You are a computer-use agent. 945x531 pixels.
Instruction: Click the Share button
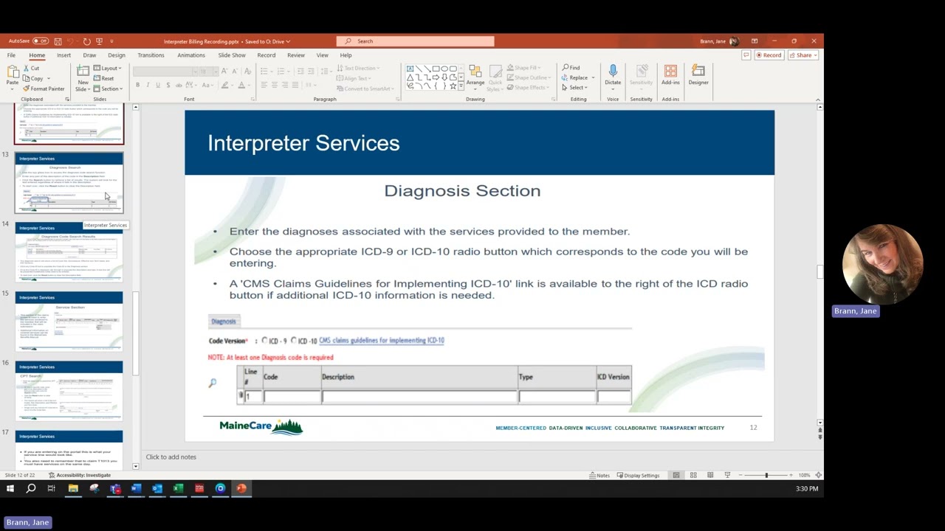tap(802, 55)
